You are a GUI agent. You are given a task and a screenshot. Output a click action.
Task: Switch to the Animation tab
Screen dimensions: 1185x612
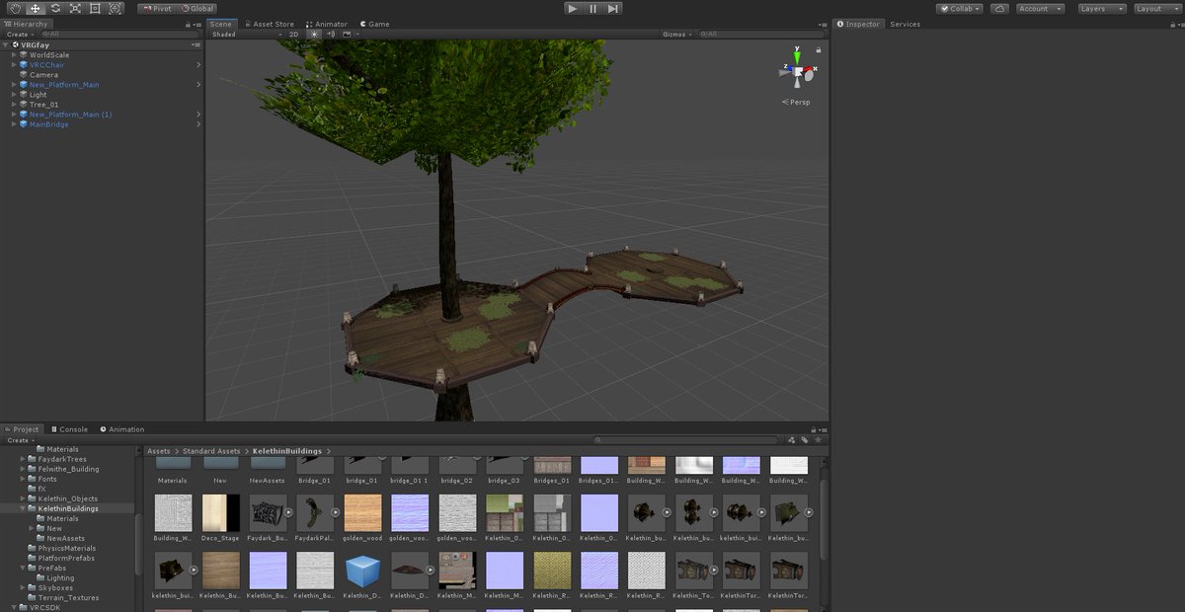click(122, 429)
